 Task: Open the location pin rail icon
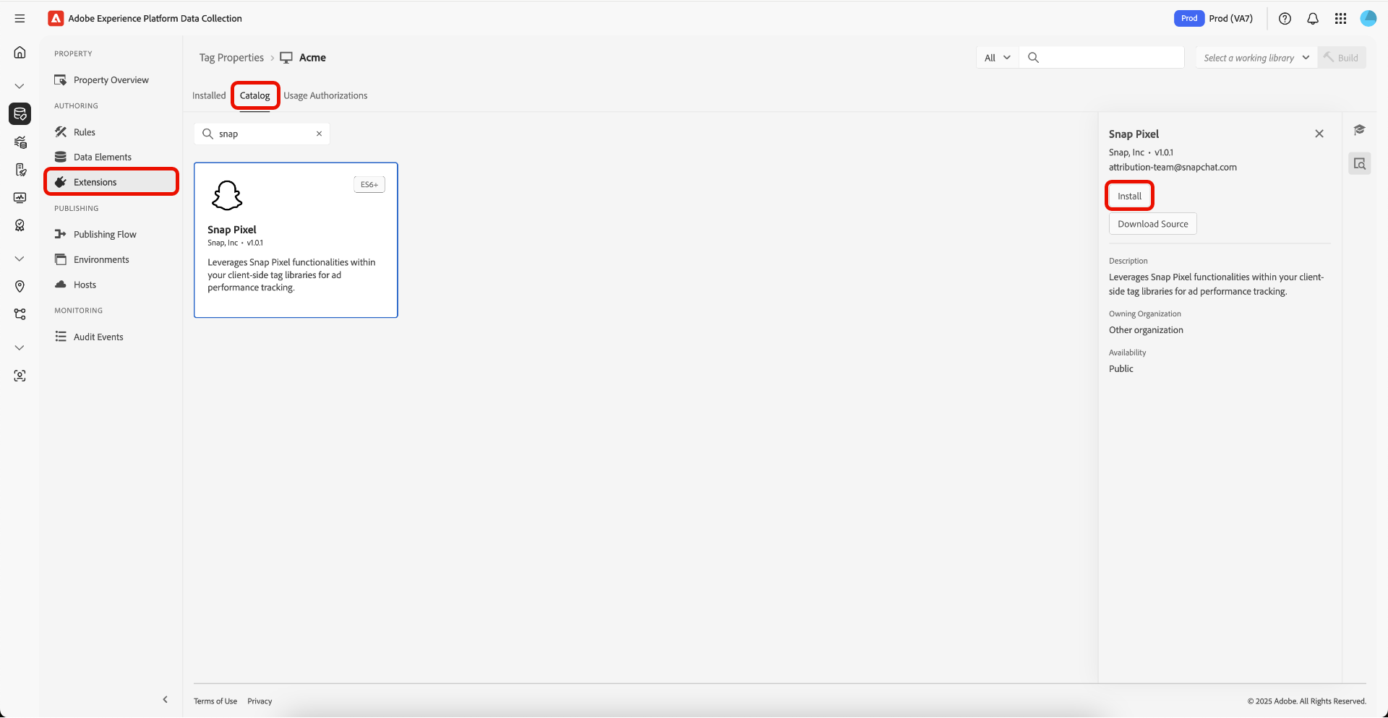click(20, 286)
